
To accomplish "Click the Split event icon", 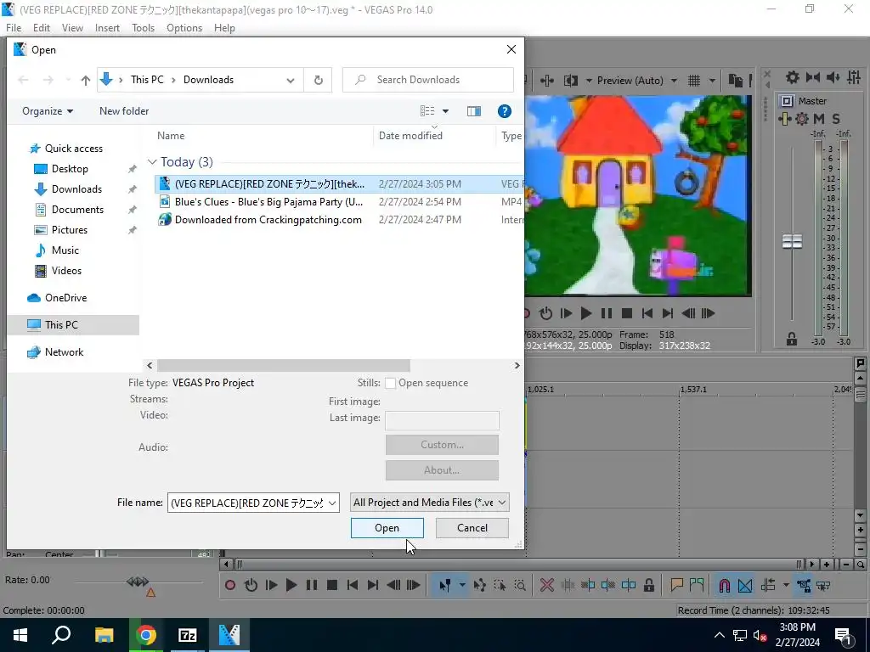I will click(x=629, y=585).
